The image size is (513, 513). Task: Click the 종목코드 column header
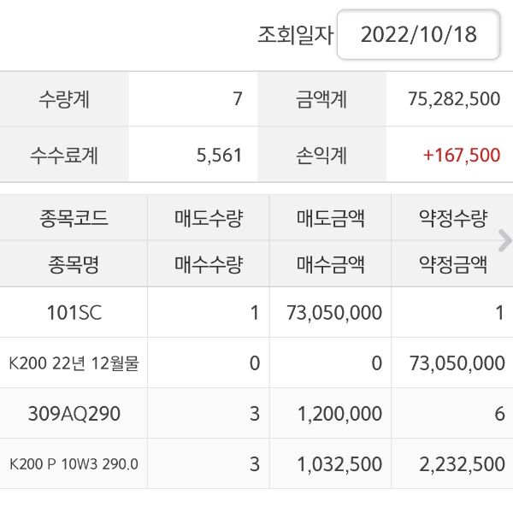74,218
